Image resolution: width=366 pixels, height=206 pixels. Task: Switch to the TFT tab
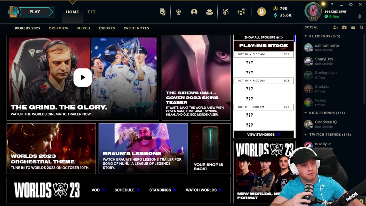pyautogui.click(x=91, y=12)
